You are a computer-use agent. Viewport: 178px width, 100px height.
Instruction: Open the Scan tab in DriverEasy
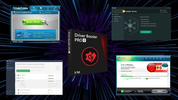point(34,9)
